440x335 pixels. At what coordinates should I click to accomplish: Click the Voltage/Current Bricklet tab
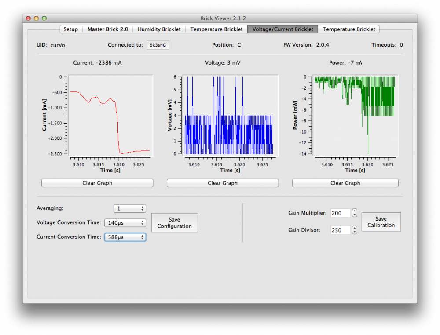(282, 29)
